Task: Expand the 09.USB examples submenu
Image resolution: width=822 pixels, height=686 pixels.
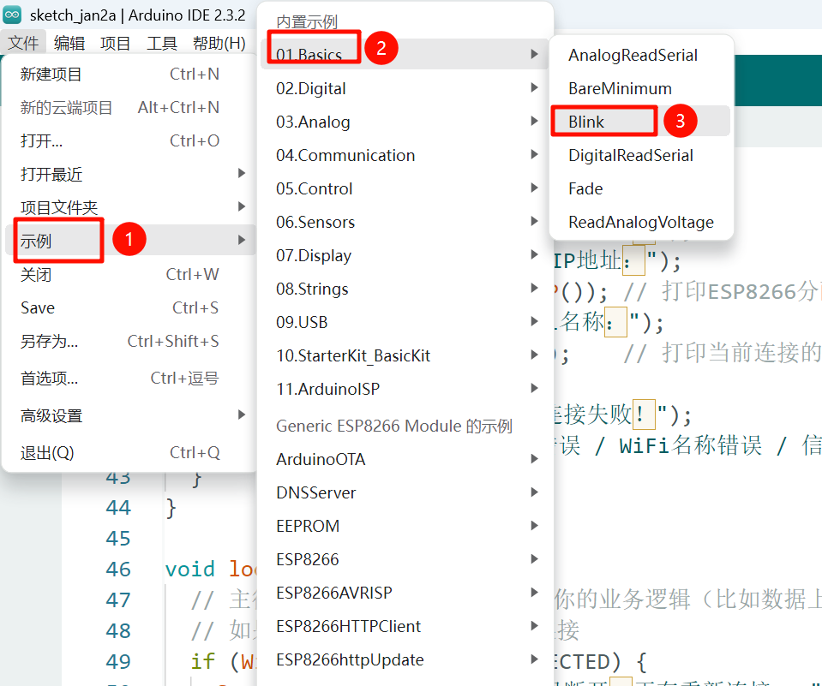Action: point(405,322)
